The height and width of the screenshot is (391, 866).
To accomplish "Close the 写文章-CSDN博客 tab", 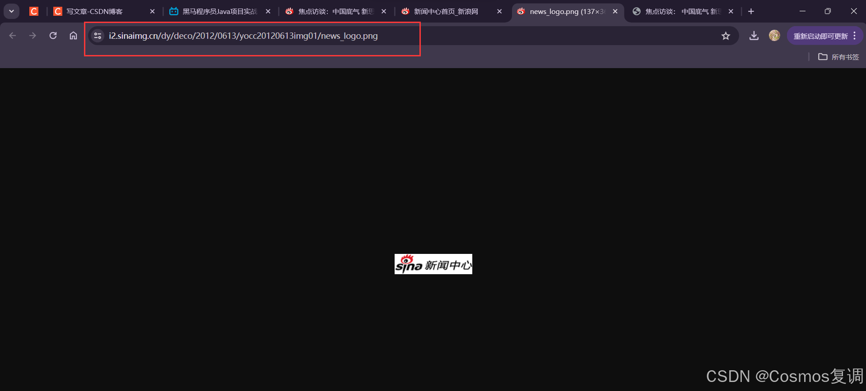I will coord(152,11).
